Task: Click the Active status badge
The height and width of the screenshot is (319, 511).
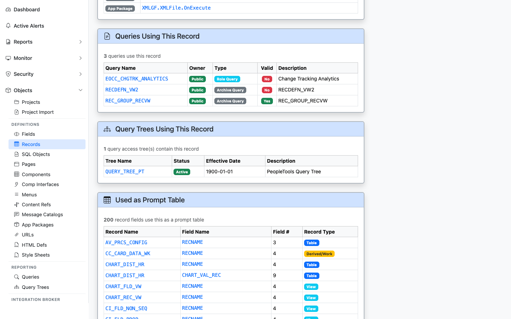Action: point(182,172)
